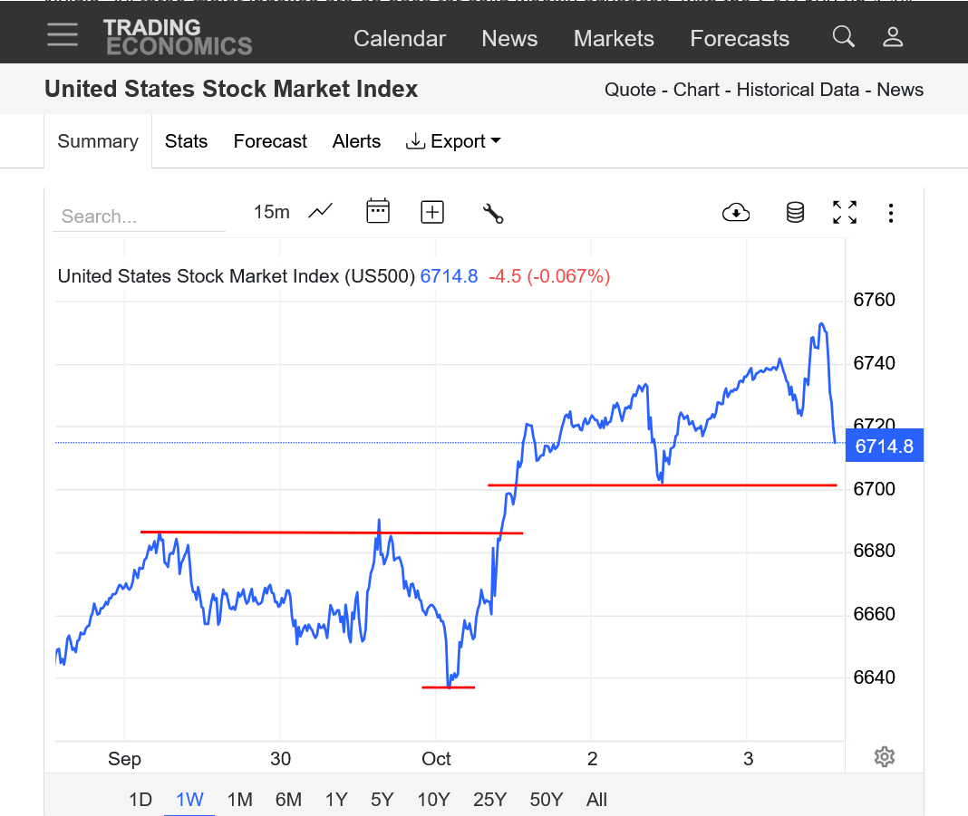This screenshot has height=816, width=968.
Task: Open the vertical three-dot chart menu
Action: (x=891, y=213)
